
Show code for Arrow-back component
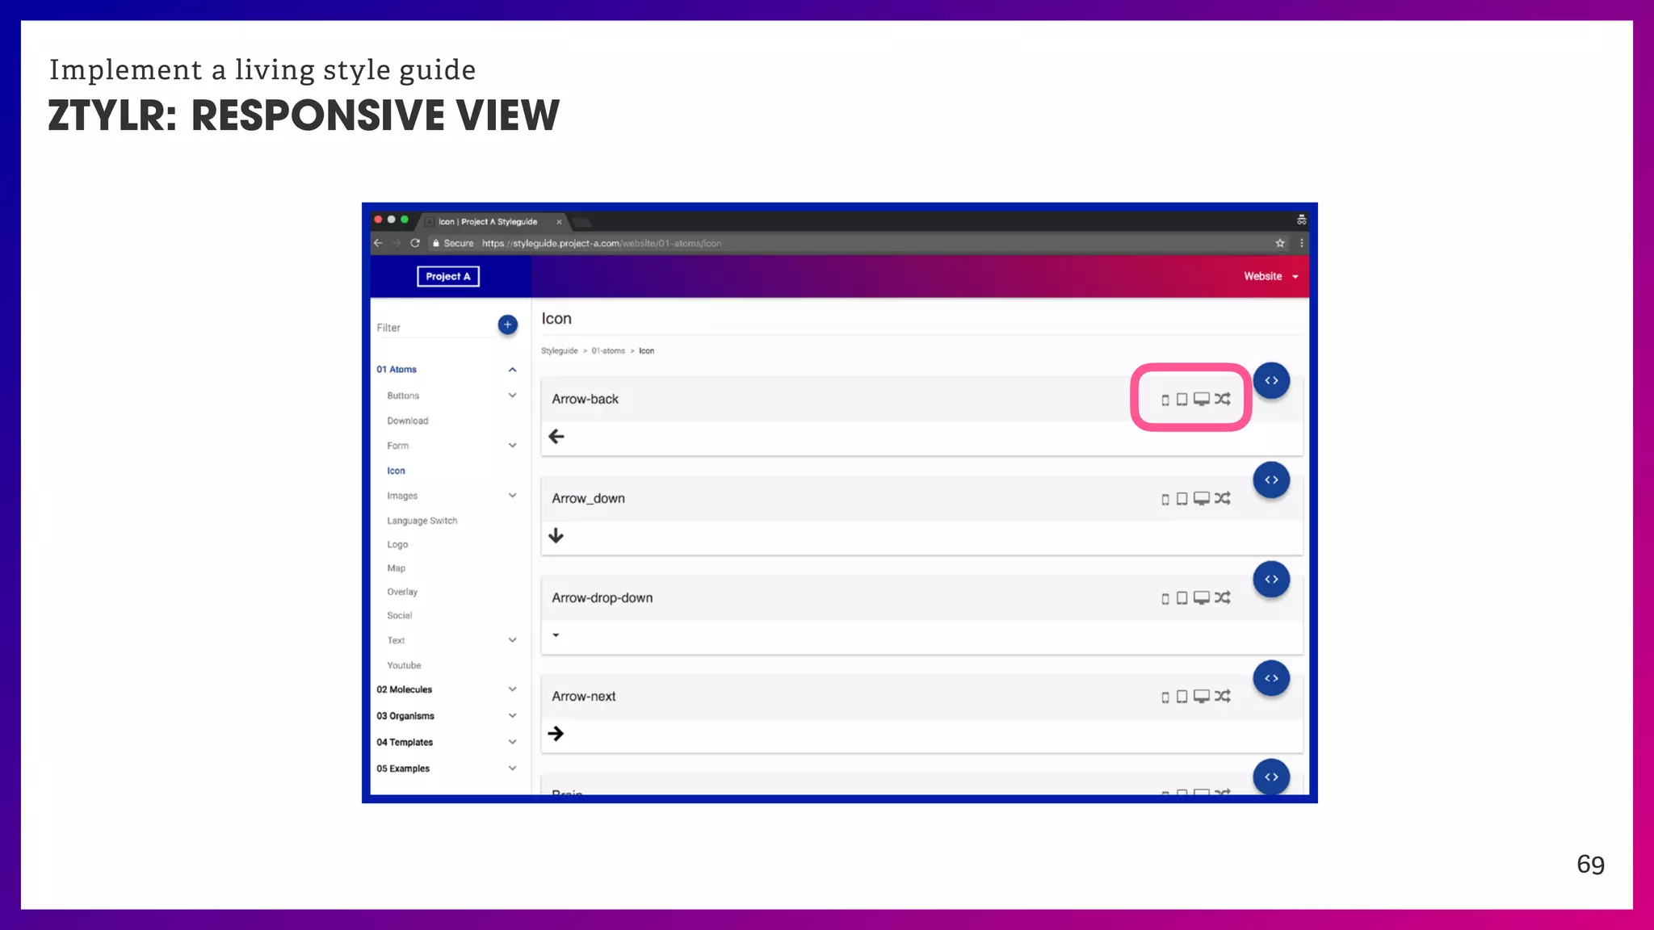pyautogui.click(x=1271, y=380)
